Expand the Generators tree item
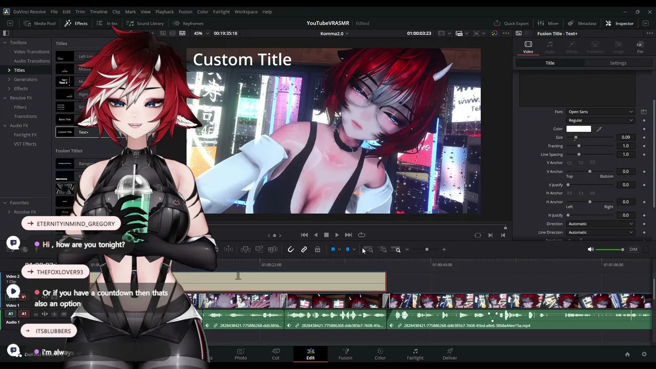The image size is (656, 369). (9, 79)
